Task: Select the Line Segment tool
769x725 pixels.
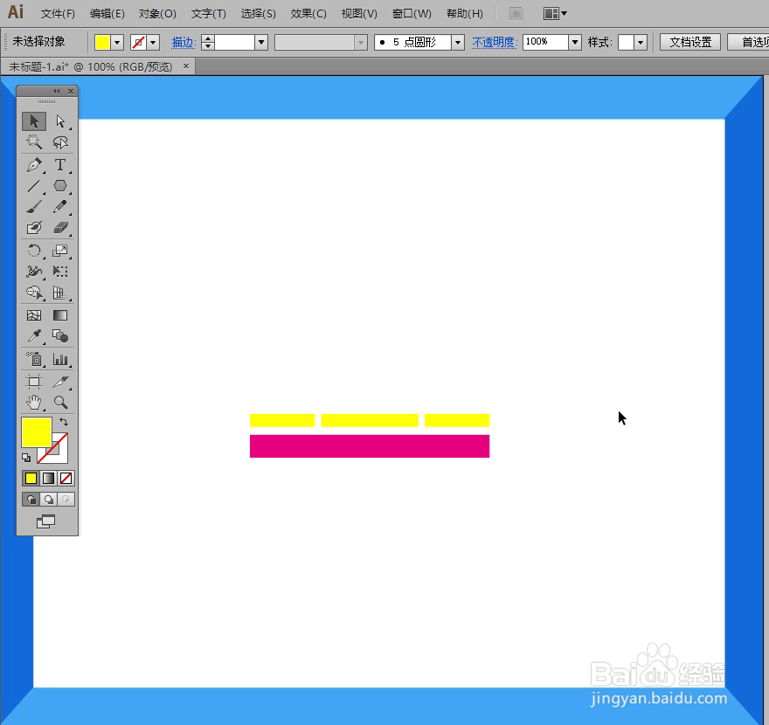Action: pos(34,186)
